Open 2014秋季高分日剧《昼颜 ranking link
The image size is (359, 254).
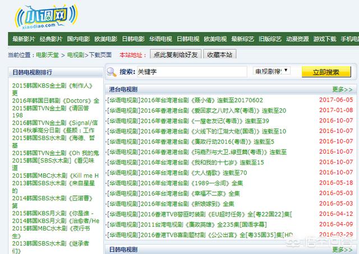point(53,131)
